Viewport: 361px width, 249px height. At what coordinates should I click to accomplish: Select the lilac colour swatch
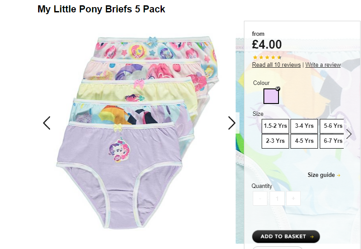pyautogui.click(x=271, y=96)
